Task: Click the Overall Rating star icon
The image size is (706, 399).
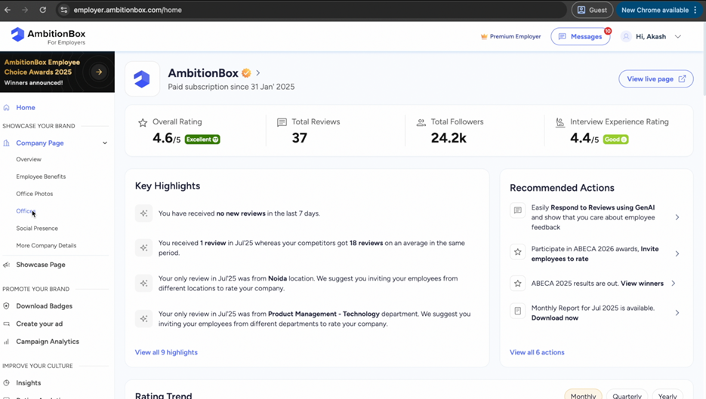Action: click(143, 122)
